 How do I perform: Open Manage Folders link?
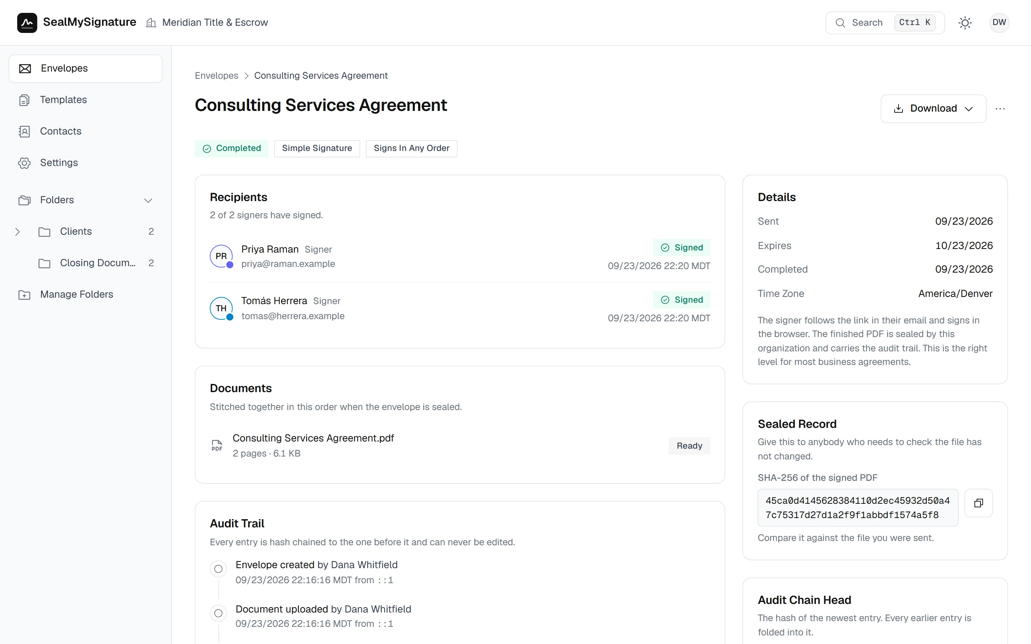(86, 294)
